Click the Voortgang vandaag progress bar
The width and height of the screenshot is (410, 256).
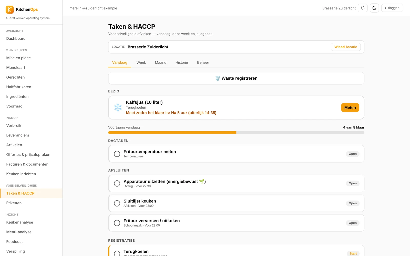coord(236,133)
